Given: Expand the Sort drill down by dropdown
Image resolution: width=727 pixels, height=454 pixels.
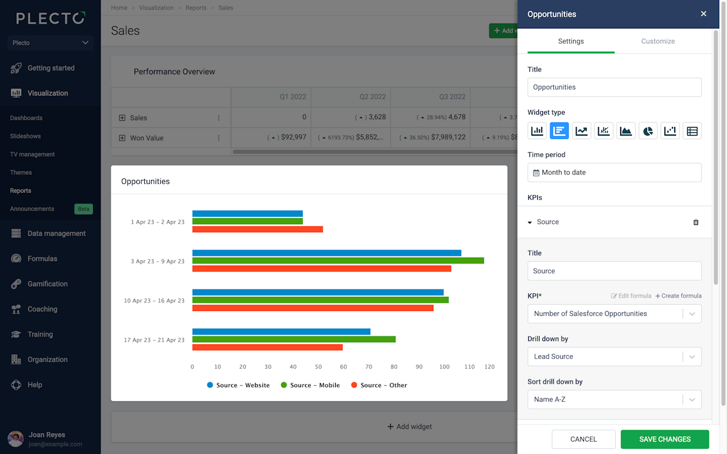Looking at the screenshot, I should [614, 400].
